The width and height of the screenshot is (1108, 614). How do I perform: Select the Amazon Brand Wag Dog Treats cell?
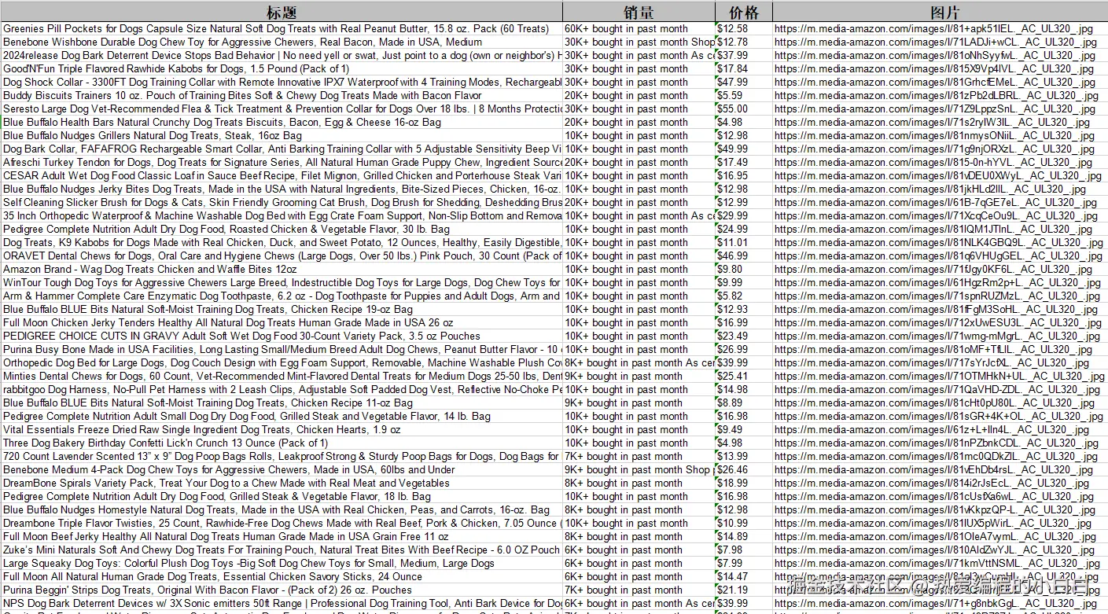(282, 270)
